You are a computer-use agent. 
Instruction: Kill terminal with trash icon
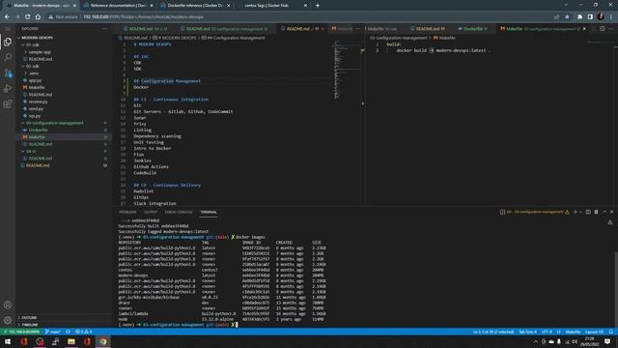click(597, 212)
